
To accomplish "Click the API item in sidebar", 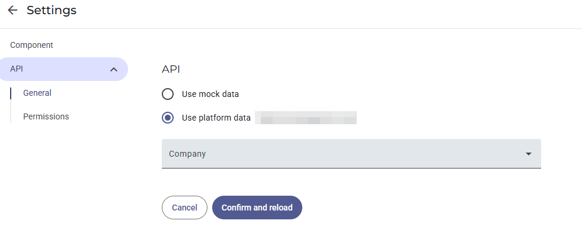I will 64,69.
